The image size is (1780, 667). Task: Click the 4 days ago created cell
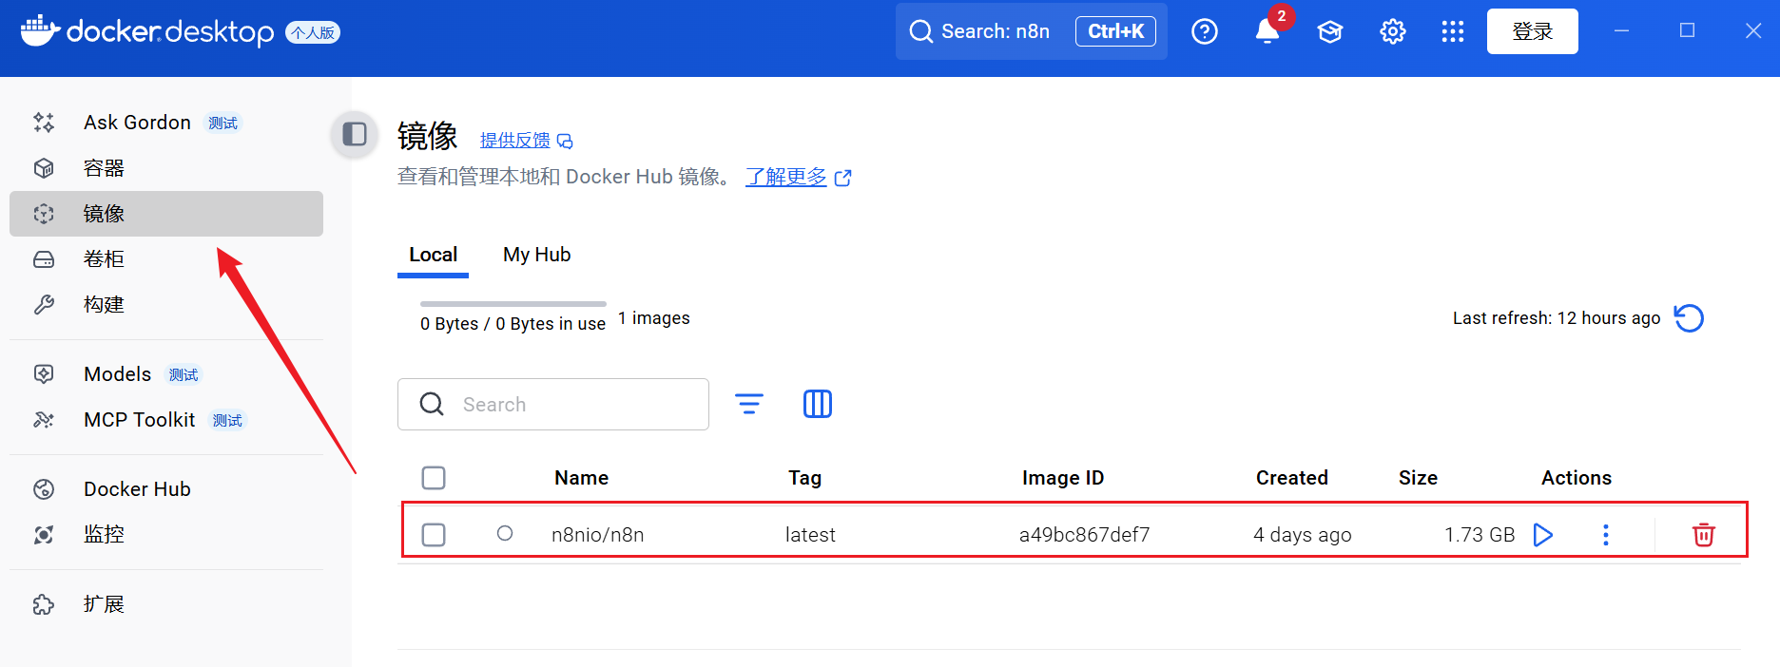(1303, 535)
